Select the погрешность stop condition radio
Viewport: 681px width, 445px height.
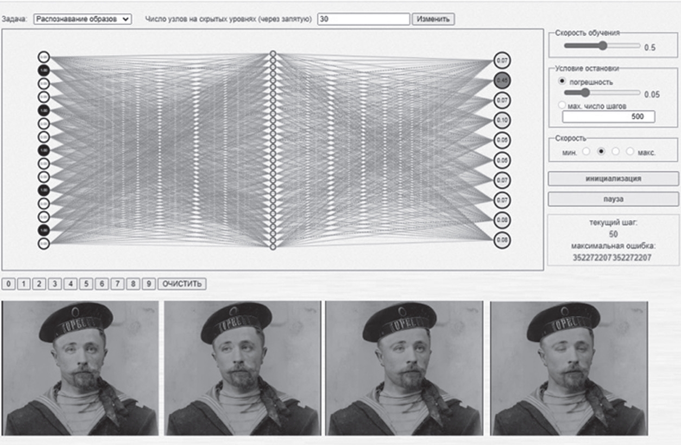point(562,81)
